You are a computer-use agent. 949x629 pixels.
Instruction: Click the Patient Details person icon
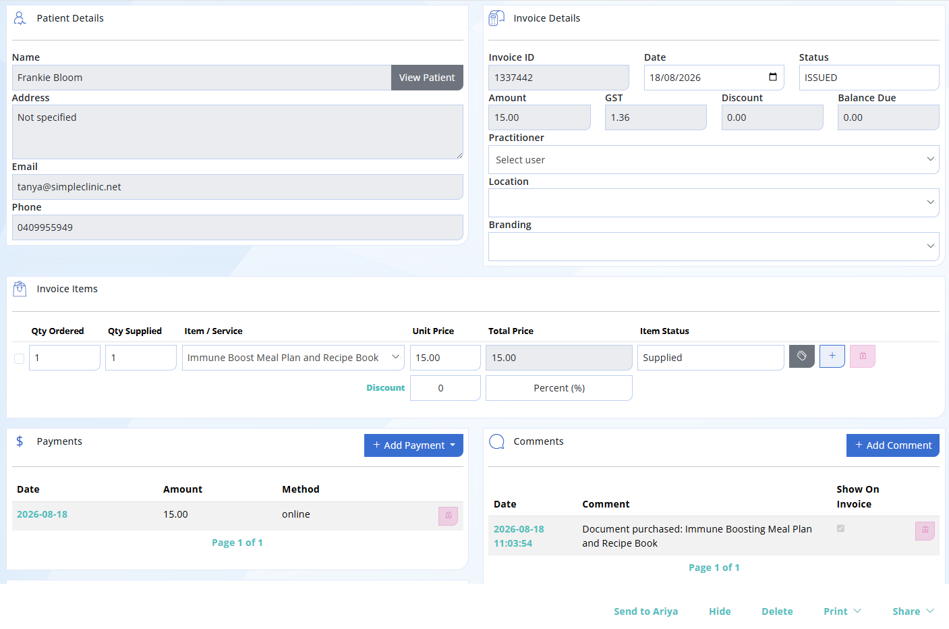coord(20,18)
